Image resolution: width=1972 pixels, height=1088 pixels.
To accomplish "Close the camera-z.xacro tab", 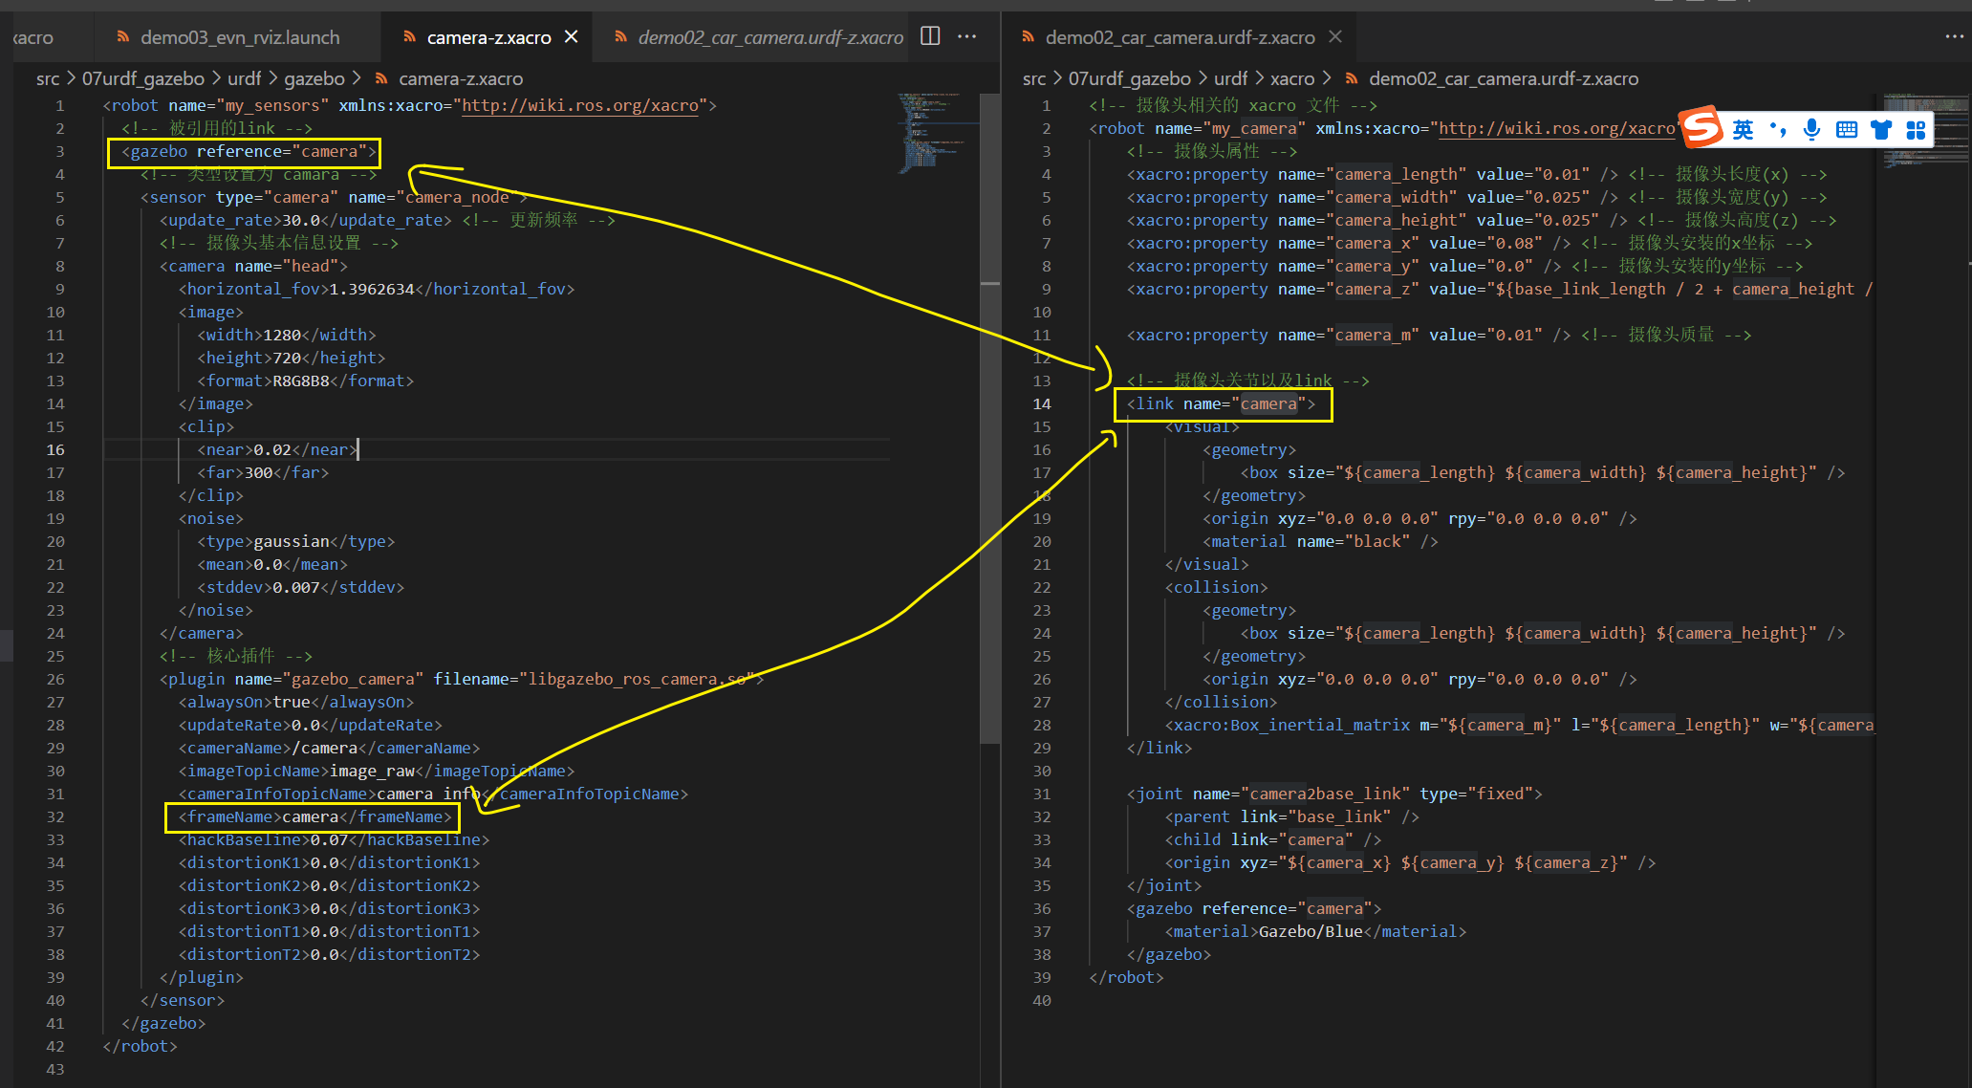I will point(572,36).
